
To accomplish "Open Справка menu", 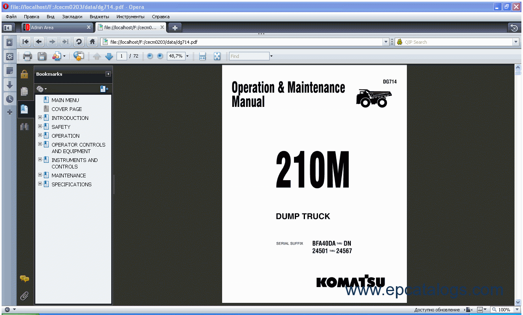I will click(161, 17).
